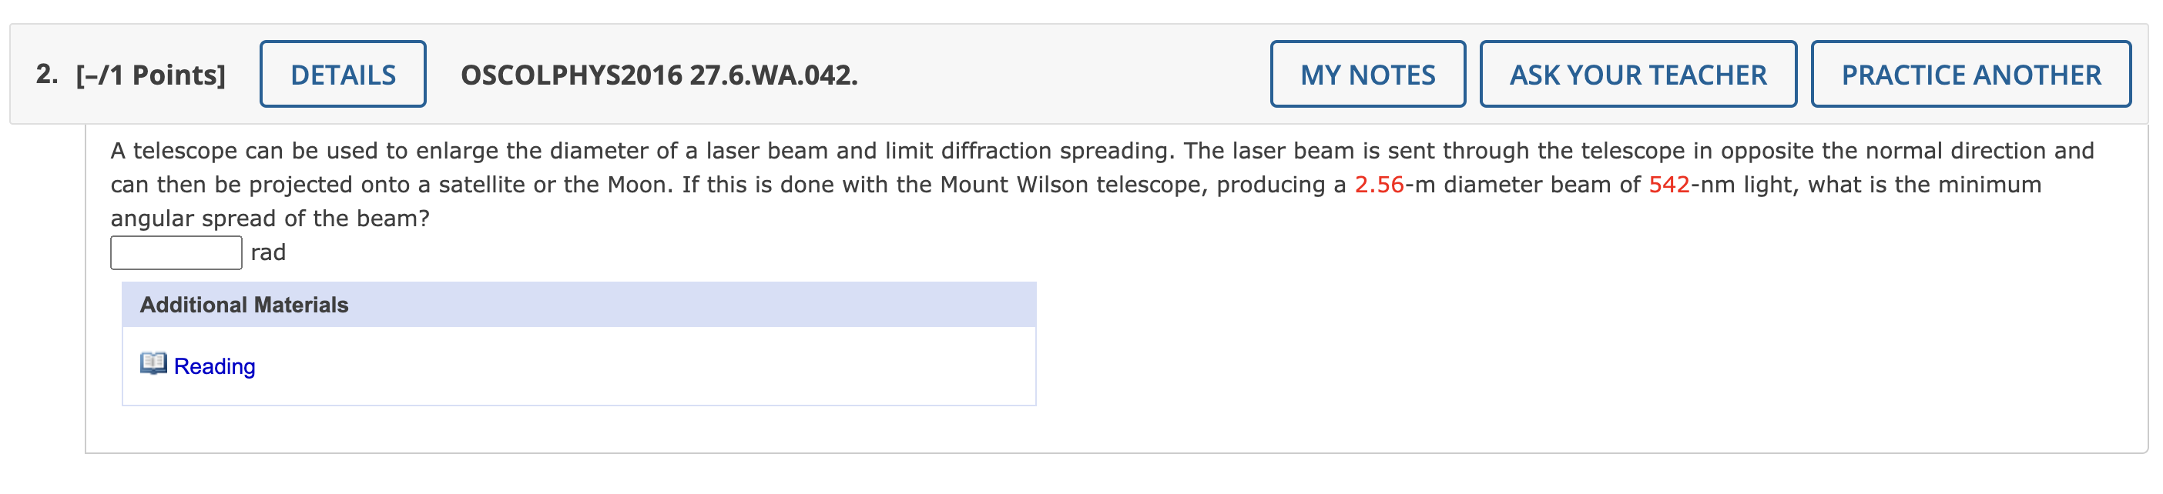Open the DETAILS button
The image size is (2163, 494).
[x=343, y=74]
